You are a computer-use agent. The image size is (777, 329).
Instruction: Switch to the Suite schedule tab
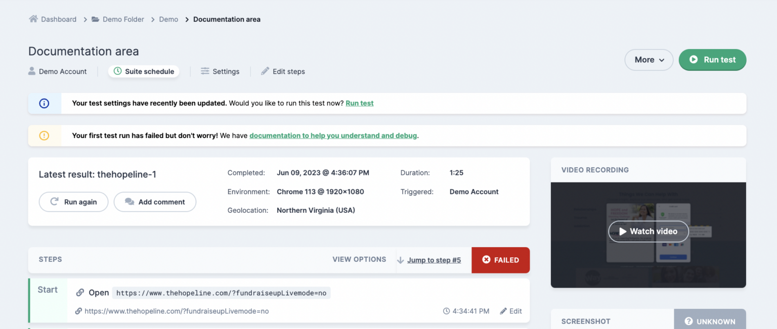coord(144,71)
